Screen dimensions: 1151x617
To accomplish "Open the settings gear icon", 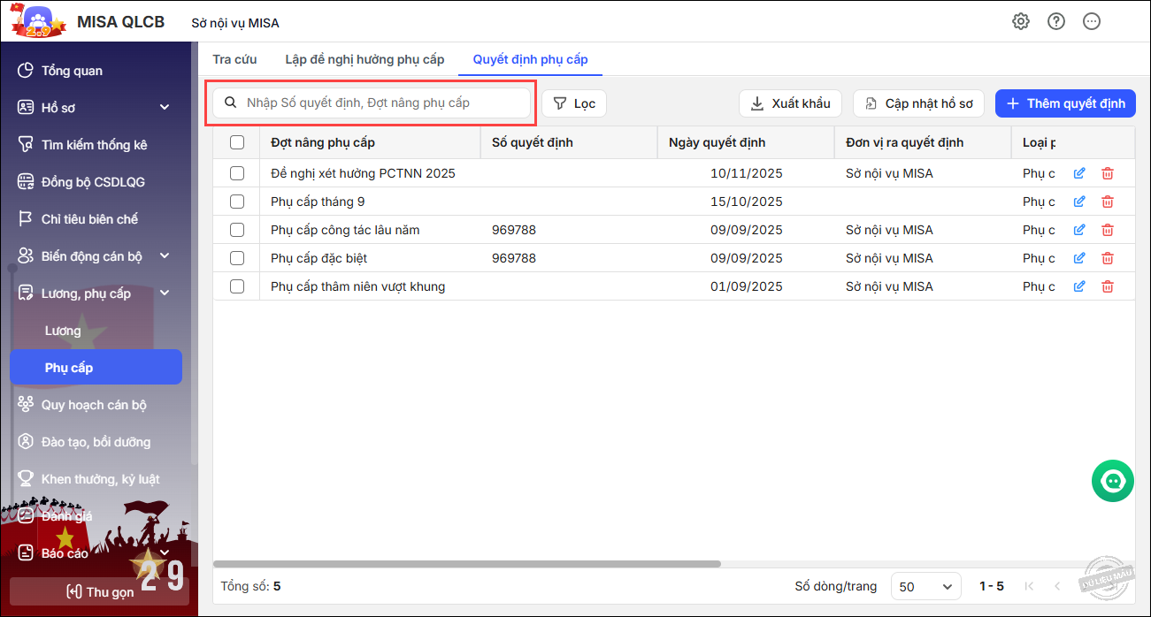I will coord(1021,22).
